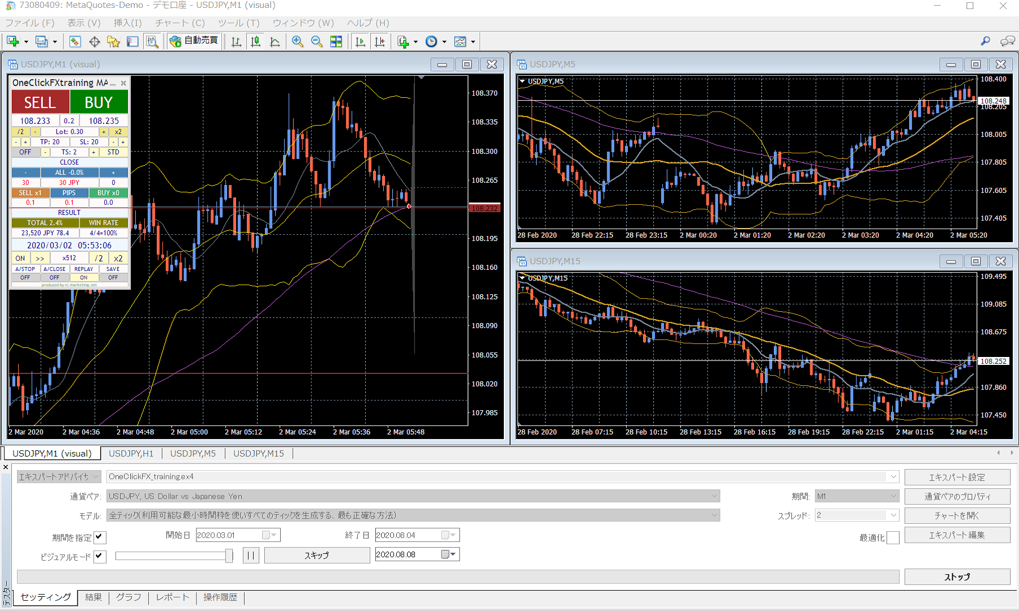Click the ストップ button
1019x611 pixels.
(957, 577)
